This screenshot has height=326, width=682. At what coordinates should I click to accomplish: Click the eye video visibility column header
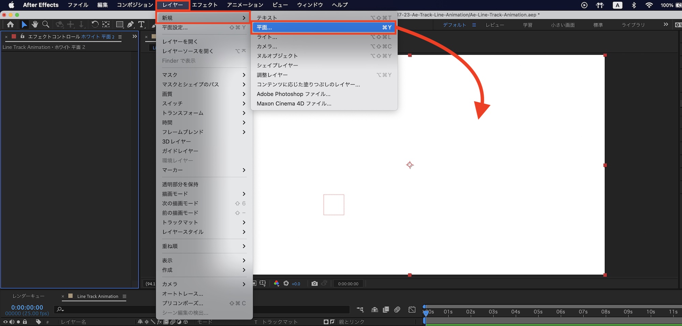click(x=5, y=322)
